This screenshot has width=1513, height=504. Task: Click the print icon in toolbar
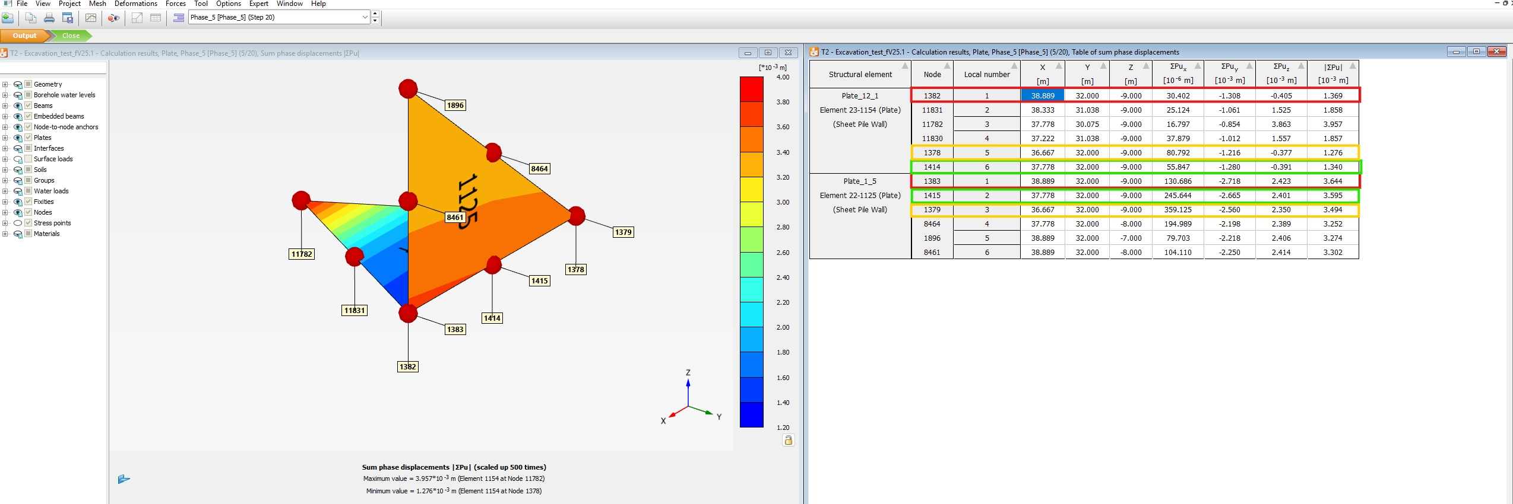point(49,18)
